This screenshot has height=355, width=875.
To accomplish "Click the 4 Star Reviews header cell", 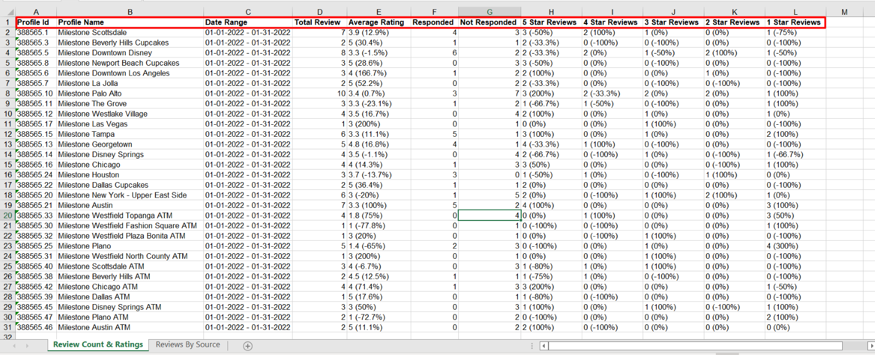I will pyautogui.click(x=612, y=22).
